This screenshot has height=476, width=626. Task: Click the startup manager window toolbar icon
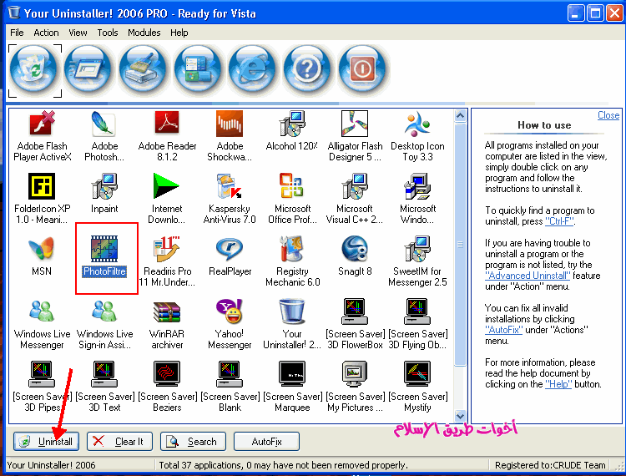[x=90, y=70]
